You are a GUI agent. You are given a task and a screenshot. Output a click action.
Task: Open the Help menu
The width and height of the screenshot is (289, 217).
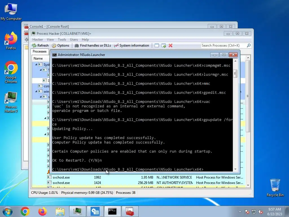[x=85, y=40]
